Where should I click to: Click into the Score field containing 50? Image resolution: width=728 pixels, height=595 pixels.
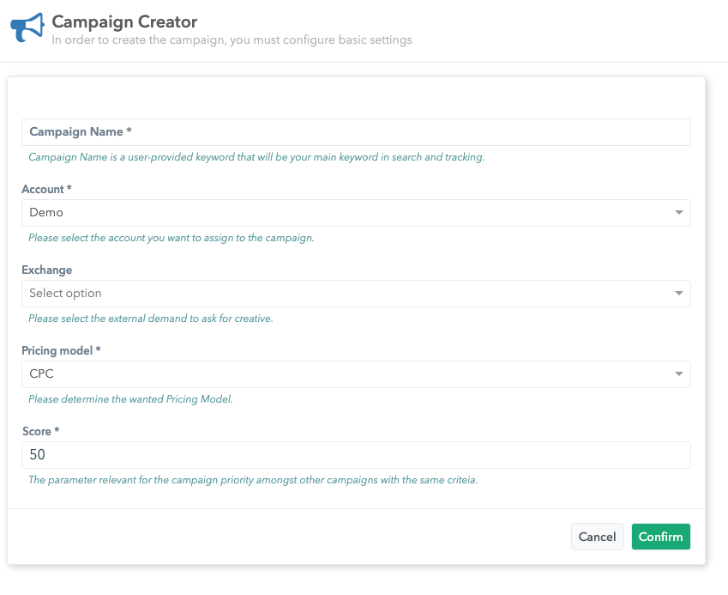[x=356, y=454]
